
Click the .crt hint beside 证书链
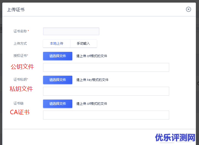[x=92, y=104]
